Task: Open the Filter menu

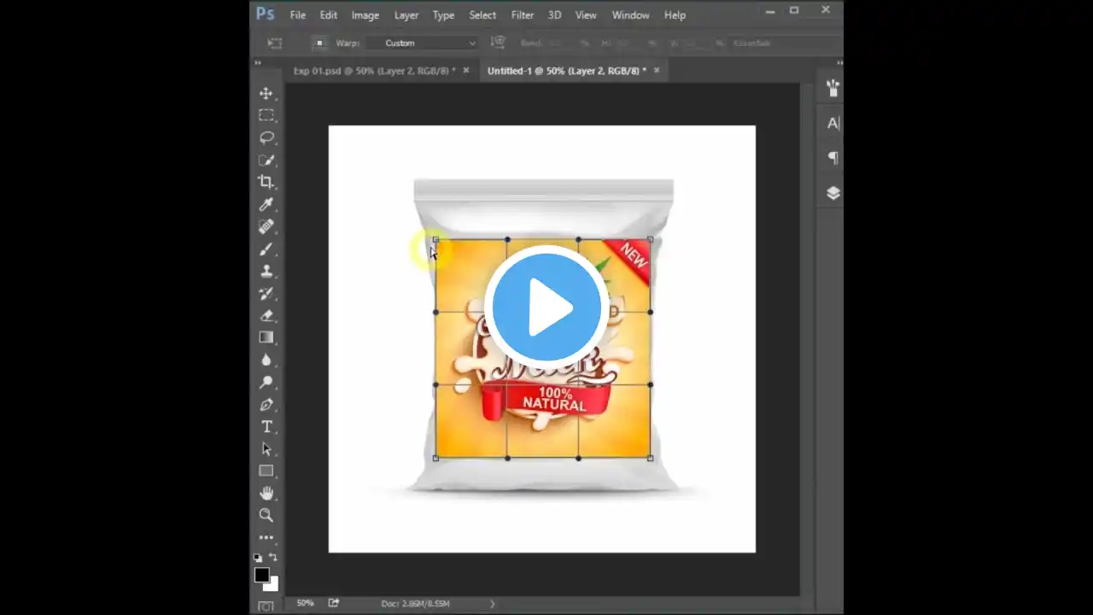Action: coord(523,15)
